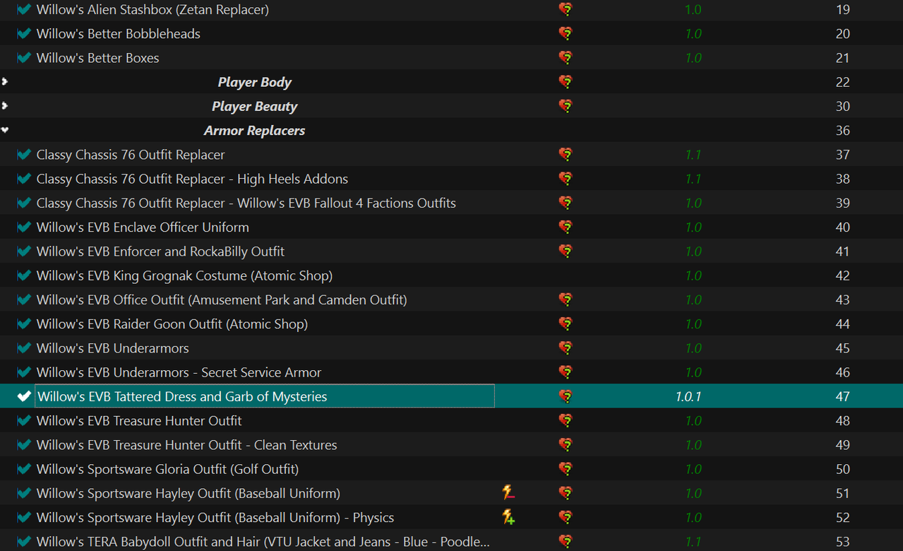
Task: Click the category icon for Willow's EVB Enclave Officer Uniform
Action: (x=566, y=227)
